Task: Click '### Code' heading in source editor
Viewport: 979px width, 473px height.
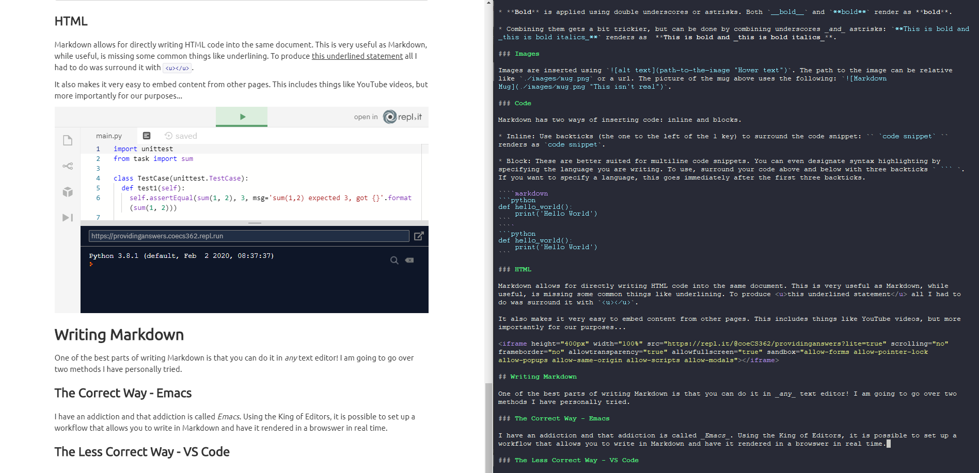Action: 514,103
